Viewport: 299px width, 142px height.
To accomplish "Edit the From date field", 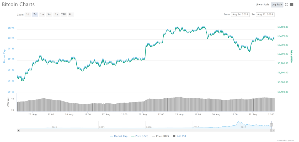I will click(240, 14).
